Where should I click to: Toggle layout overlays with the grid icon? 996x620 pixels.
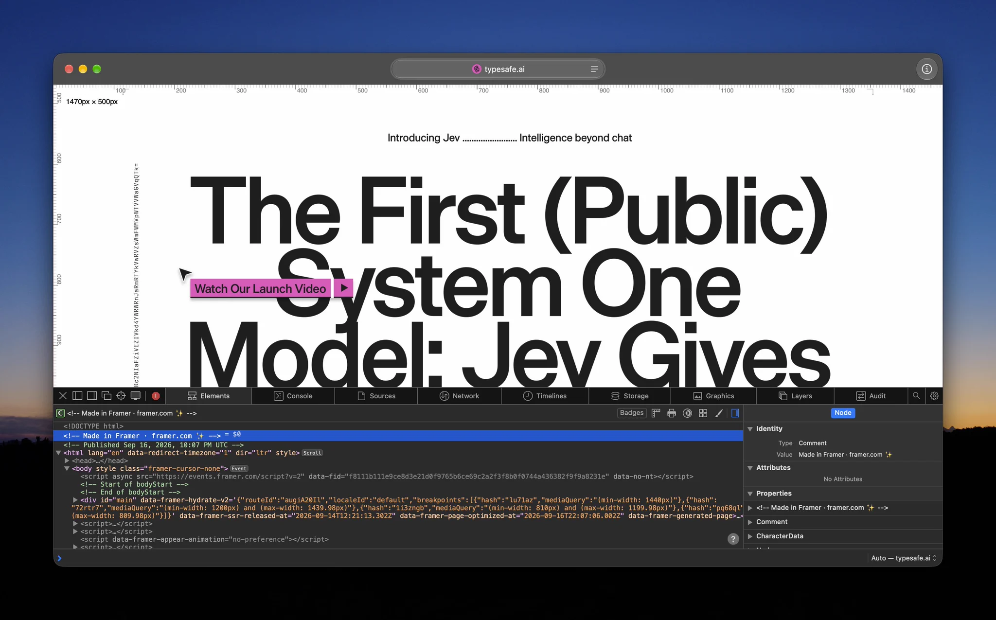pyautogui.click(x=703, y=413)
